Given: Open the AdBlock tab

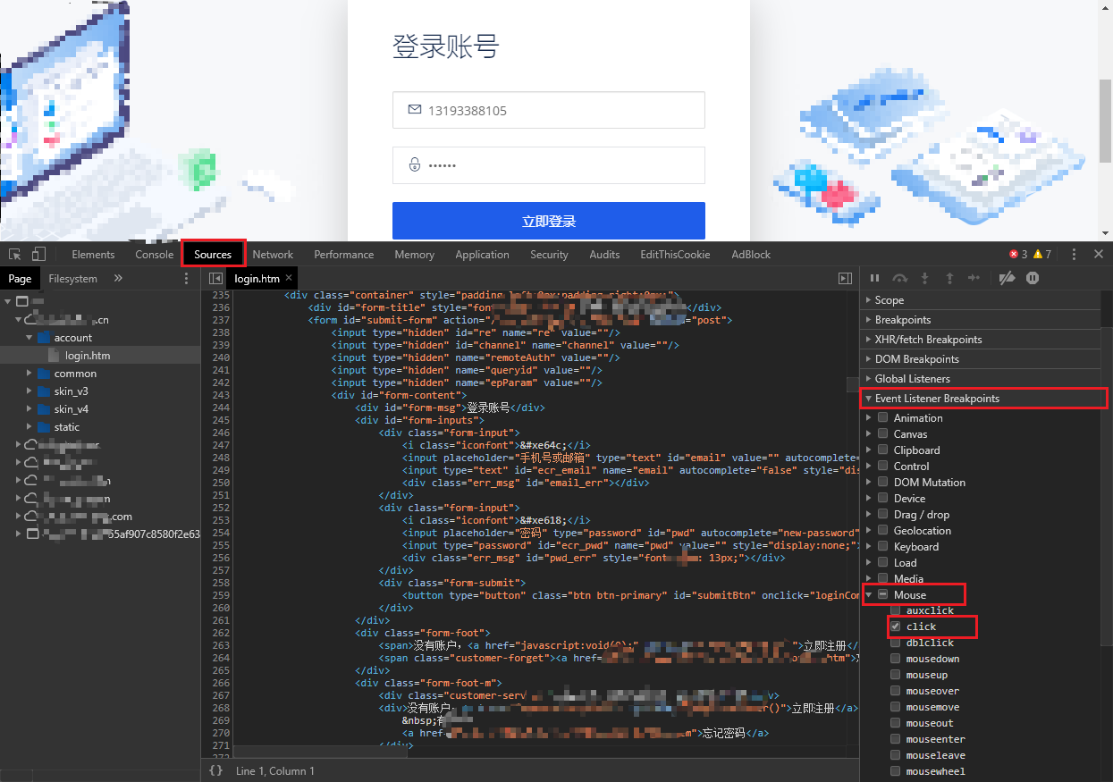Looking at the screenshot, I should (751, 255).
